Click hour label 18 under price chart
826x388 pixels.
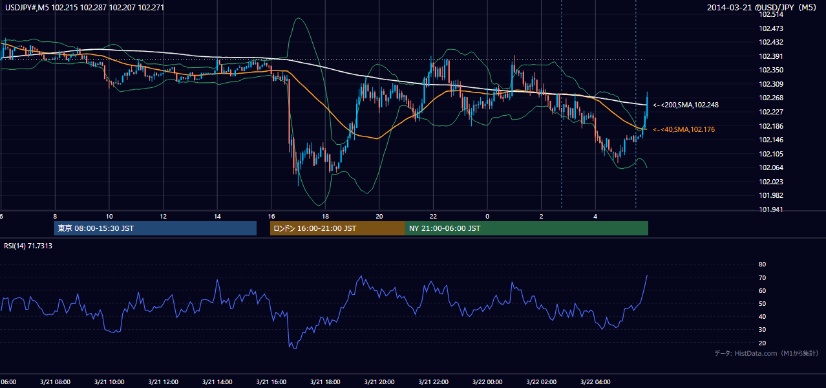point(325,216)
